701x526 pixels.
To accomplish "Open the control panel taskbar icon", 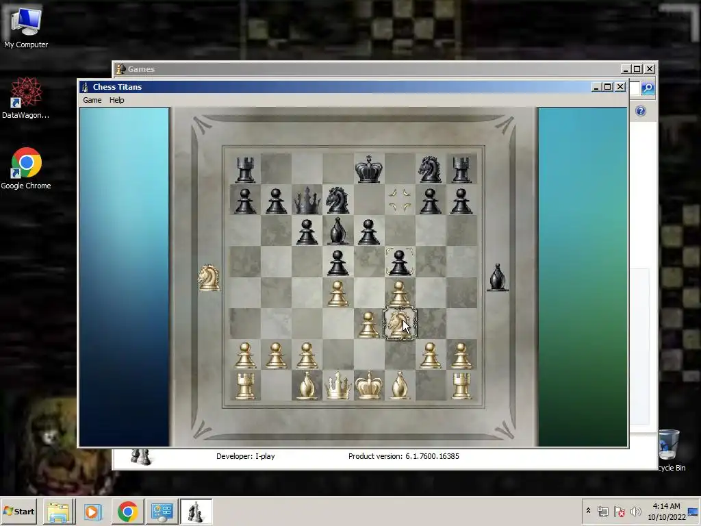I will 162,512.
